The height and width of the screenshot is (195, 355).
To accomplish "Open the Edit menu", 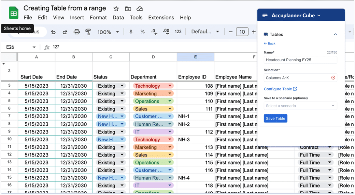I will (x=43, y=18).
